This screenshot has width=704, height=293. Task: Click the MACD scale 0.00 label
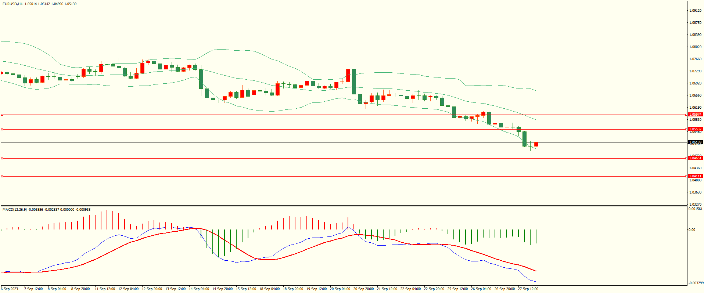click(692, 230)
